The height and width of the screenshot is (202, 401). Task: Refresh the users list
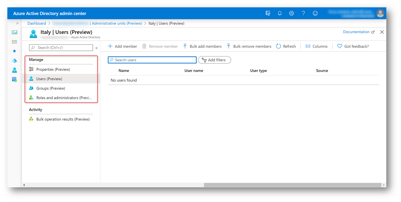[x=286, y=46]
